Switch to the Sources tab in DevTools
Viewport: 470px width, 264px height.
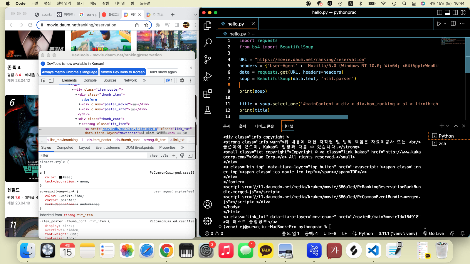click(110, 80)
